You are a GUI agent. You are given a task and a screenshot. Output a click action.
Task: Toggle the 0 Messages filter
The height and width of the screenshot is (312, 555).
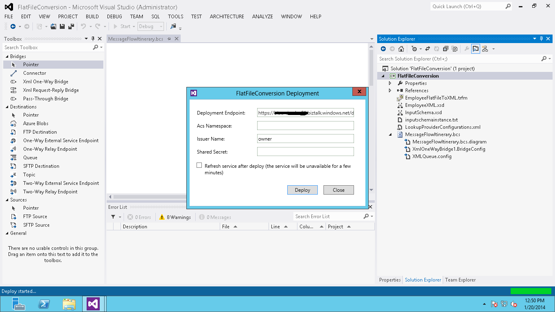[215, 217]
